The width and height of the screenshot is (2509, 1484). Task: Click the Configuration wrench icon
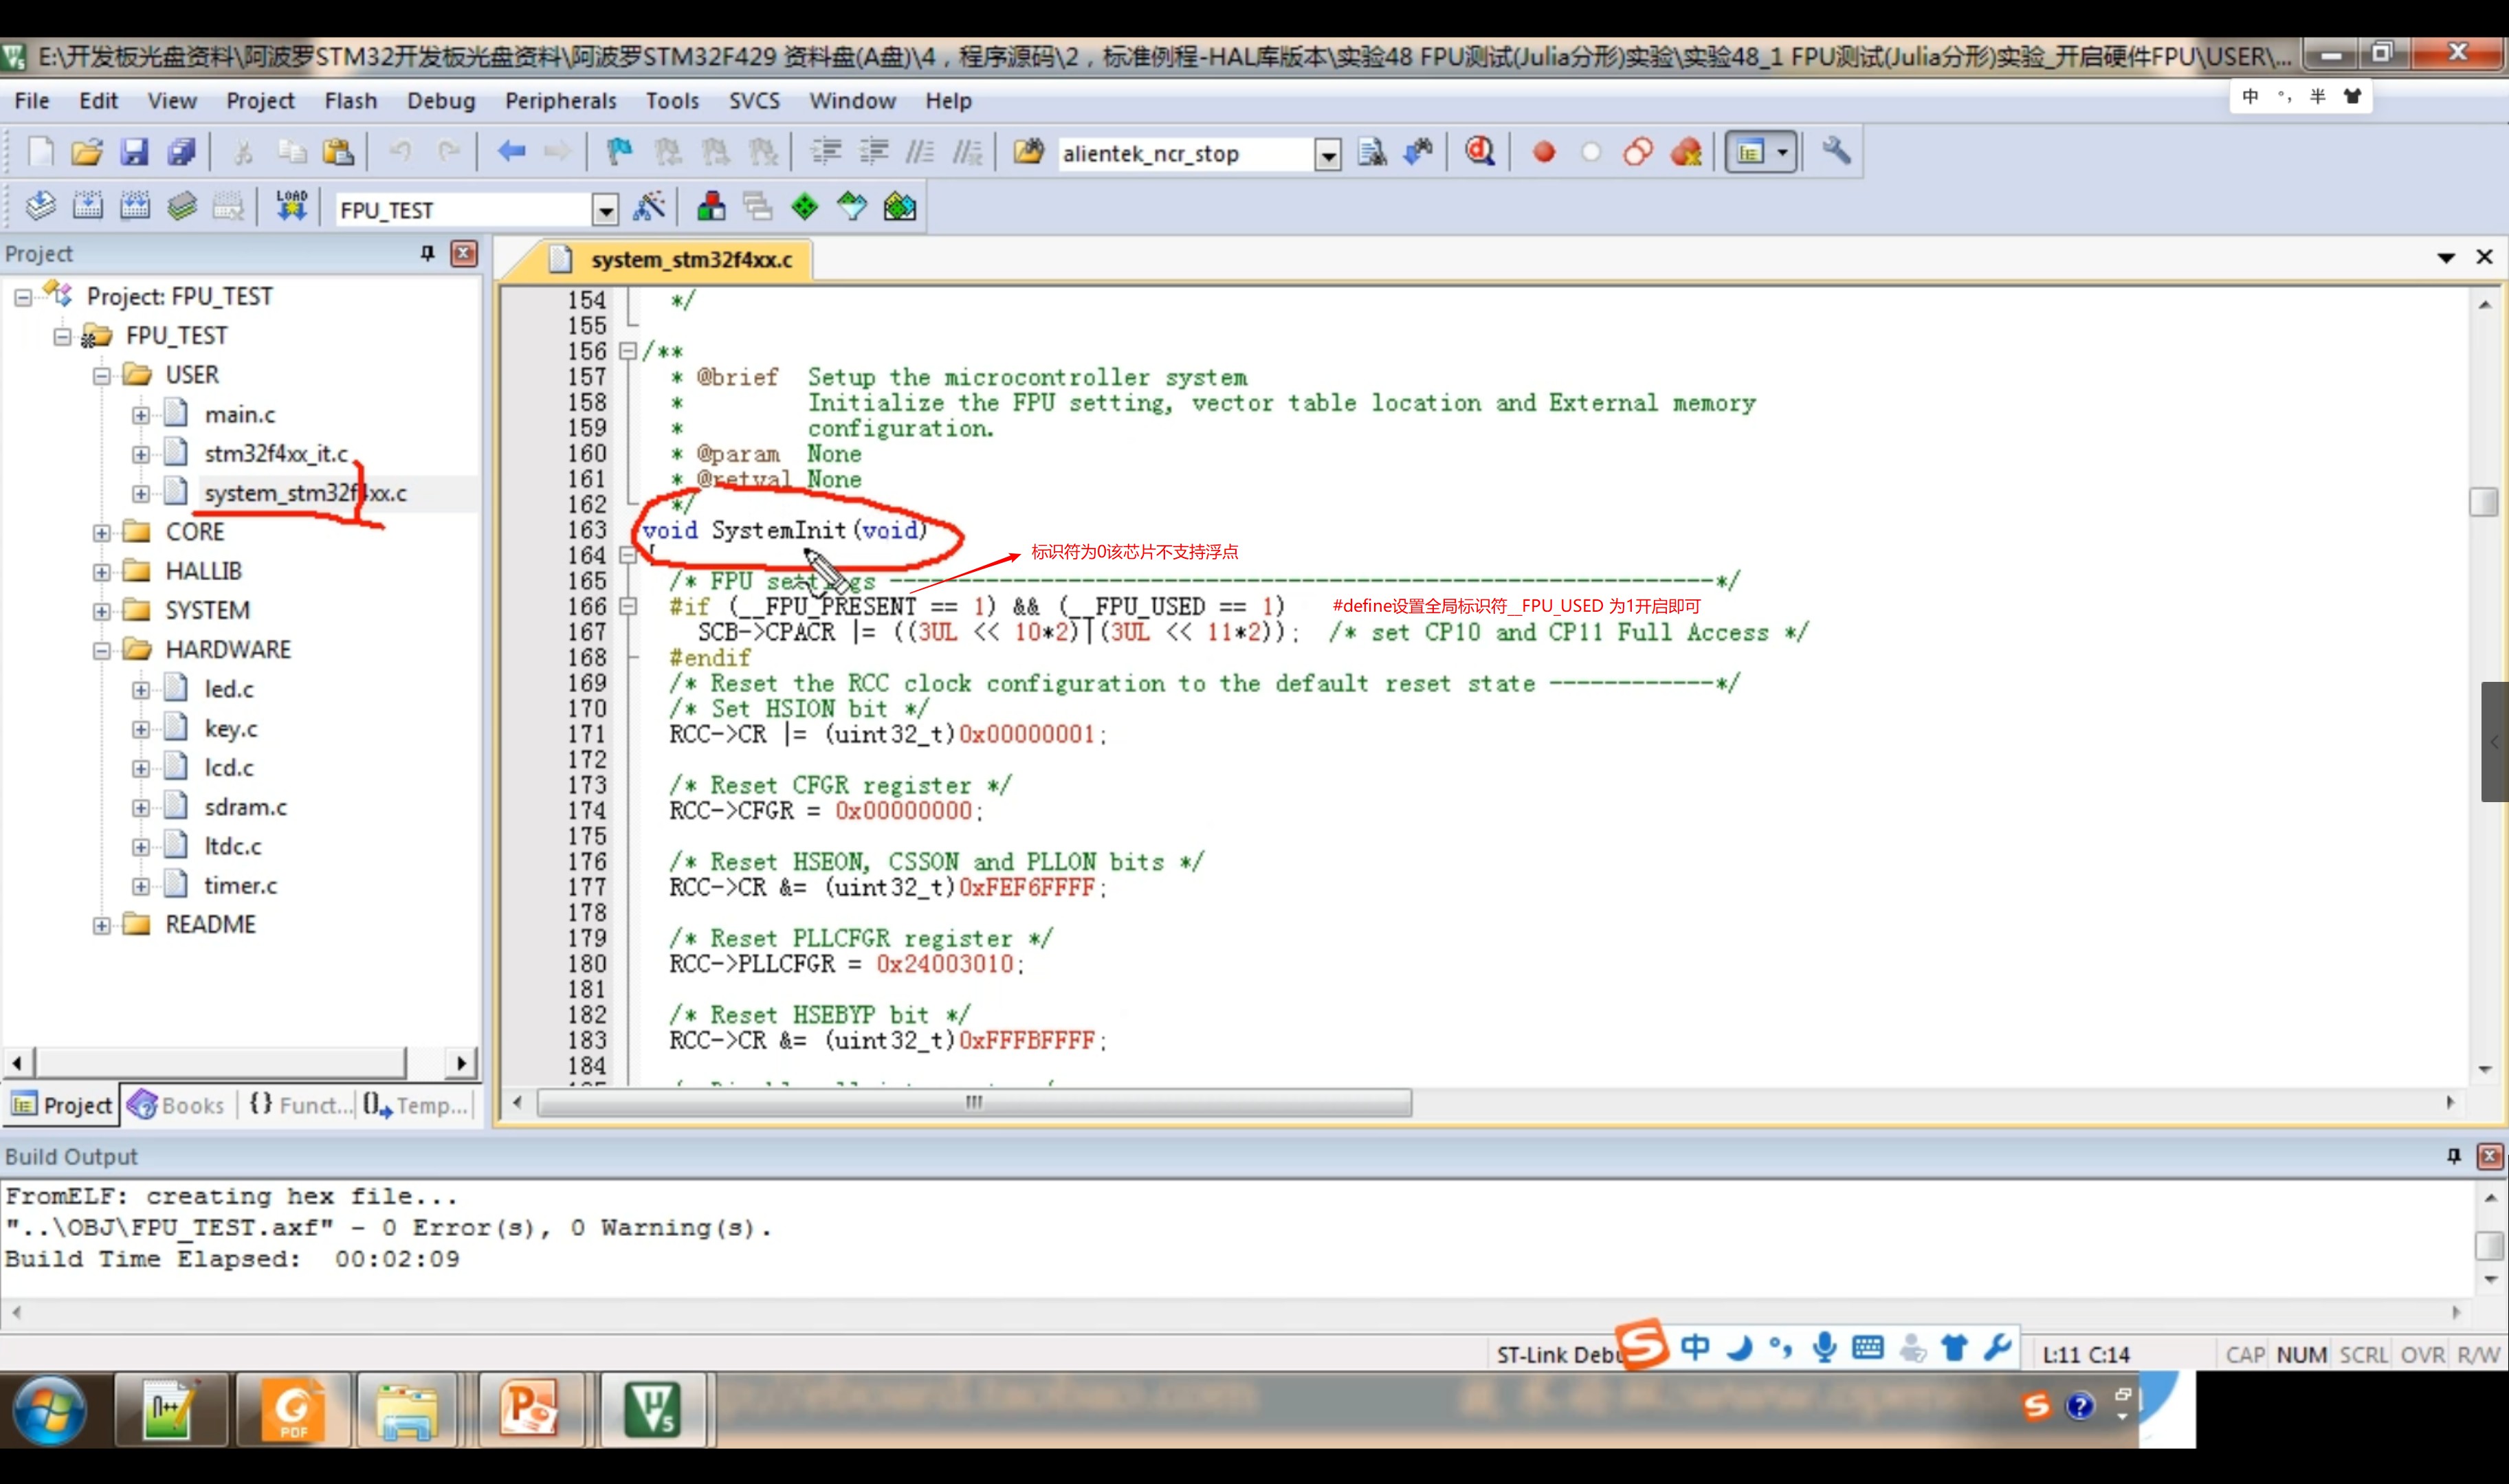(1836, 152)
